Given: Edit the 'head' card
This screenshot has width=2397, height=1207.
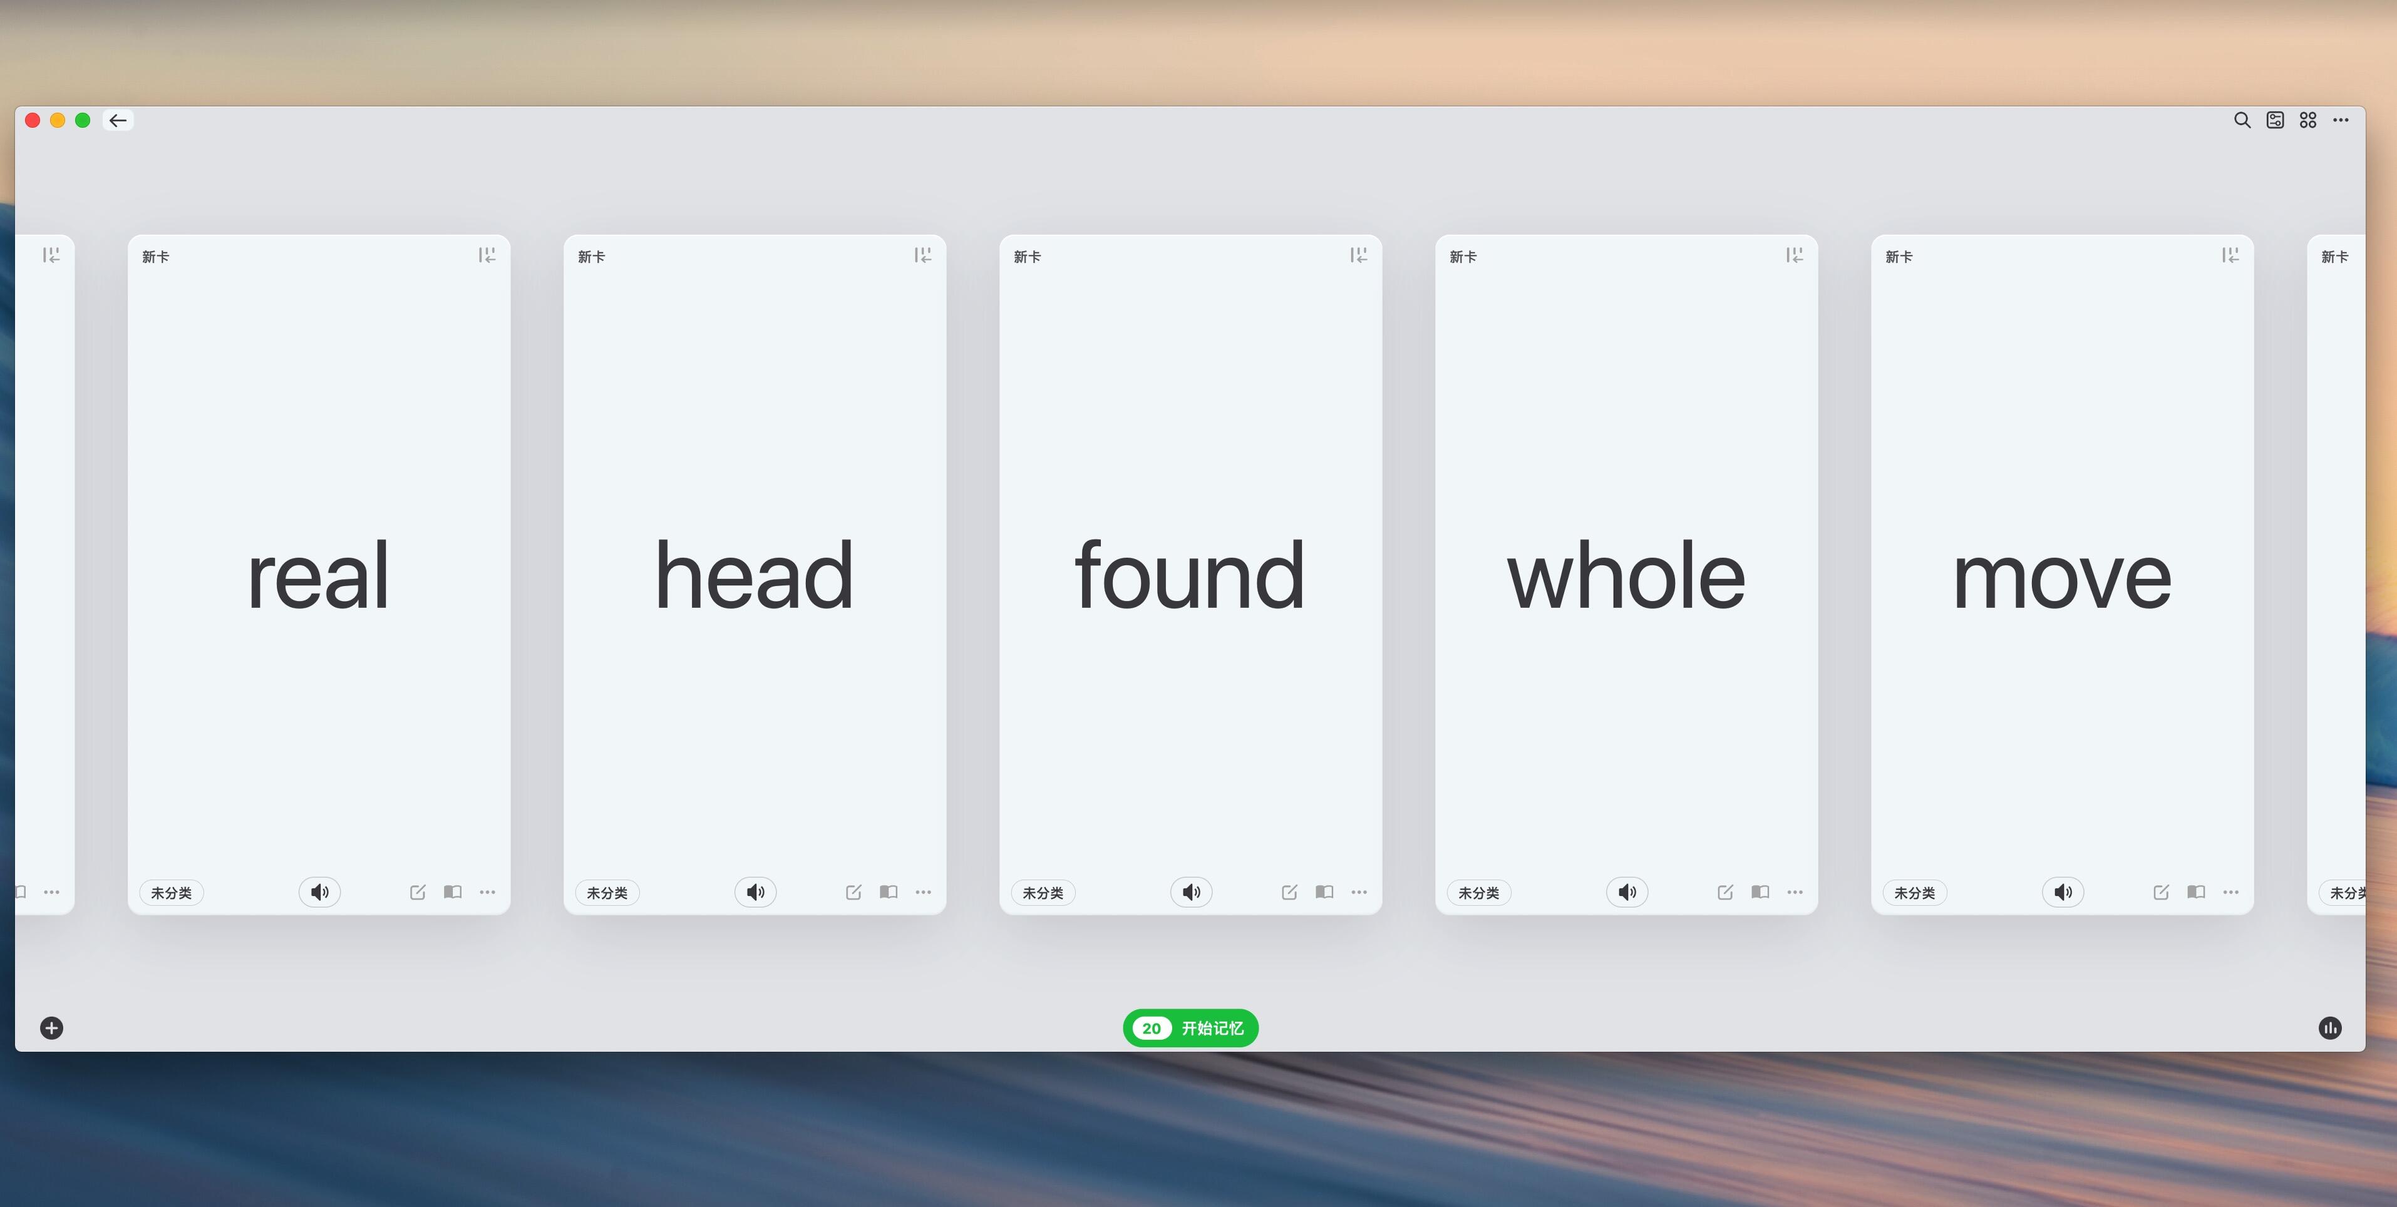Looking at the screenshot, I should 853,891.
